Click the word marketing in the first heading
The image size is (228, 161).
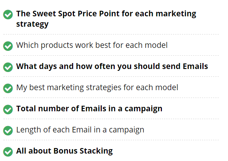click(x=176, y=14)
